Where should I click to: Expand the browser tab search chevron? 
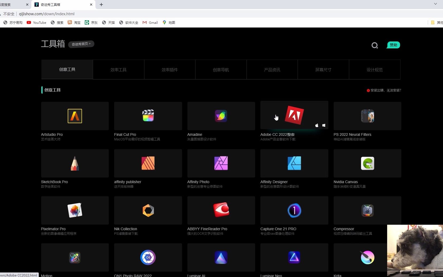click(436, 4)
